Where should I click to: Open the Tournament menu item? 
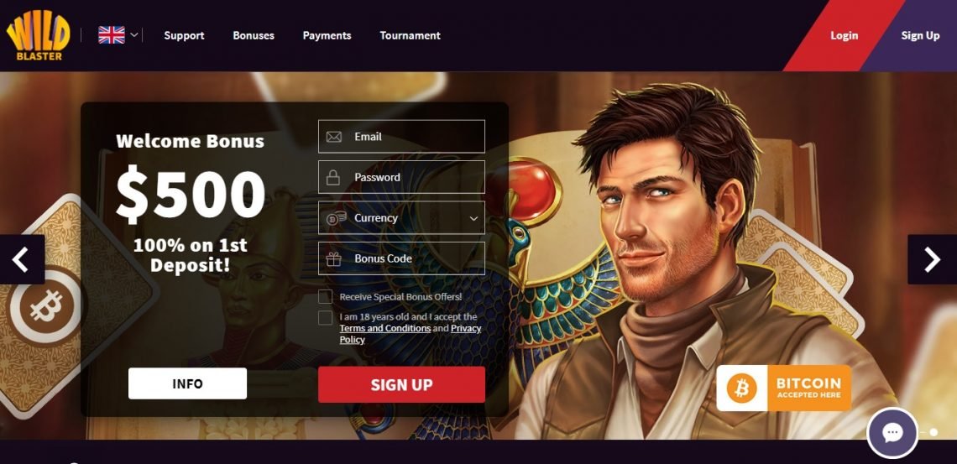[411, 35]
